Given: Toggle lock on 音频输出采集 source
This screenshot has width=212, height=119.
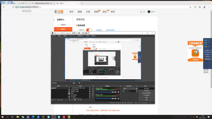Looking at the screenshot, I should (92, 90).
